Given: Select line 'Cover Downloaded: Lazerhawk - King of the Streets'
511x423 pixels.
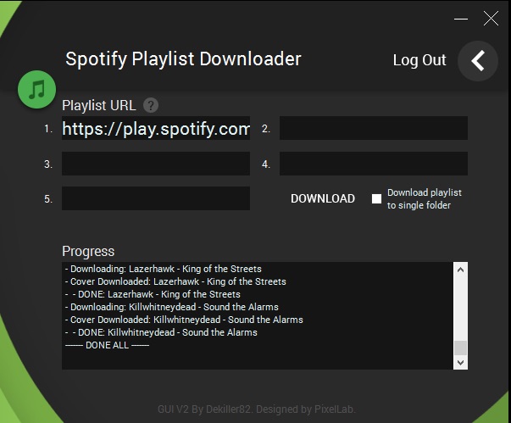Looking at the screenshot, I should point(175,281).
